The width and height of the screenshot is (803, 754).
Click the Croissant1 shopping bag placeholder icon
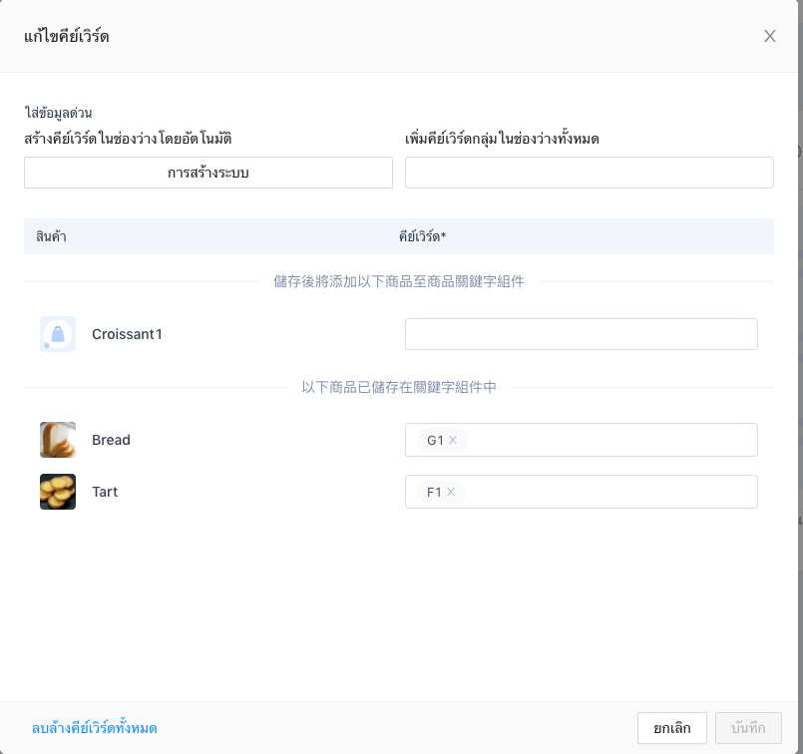[58, 334]
